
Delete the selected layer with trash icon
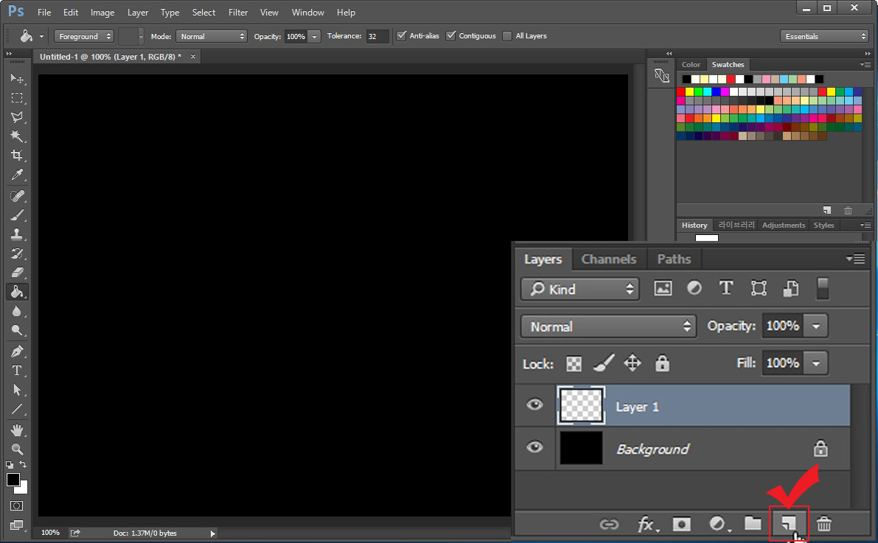(x=823, y=524)
